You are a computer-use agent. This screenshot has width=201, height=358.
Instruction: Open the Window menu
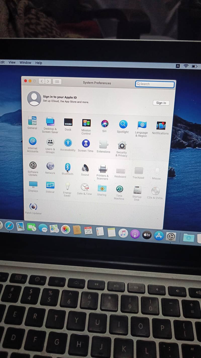pyautogui.click(x=25, y=62)
